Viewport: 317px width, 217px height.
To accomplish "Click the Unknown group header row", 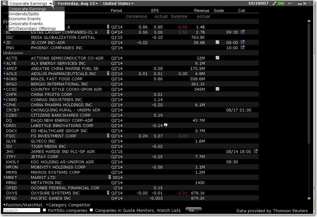I will pyautogui.click(x=131, y=53).
